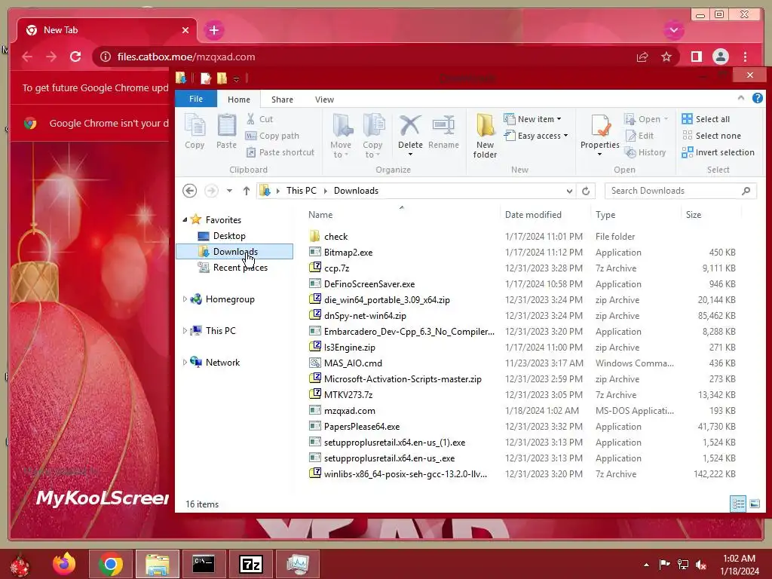Image resolution: width=772 pixels, height=579 pixels.
Task: Open the Copy to command
Action: [372, 136]
